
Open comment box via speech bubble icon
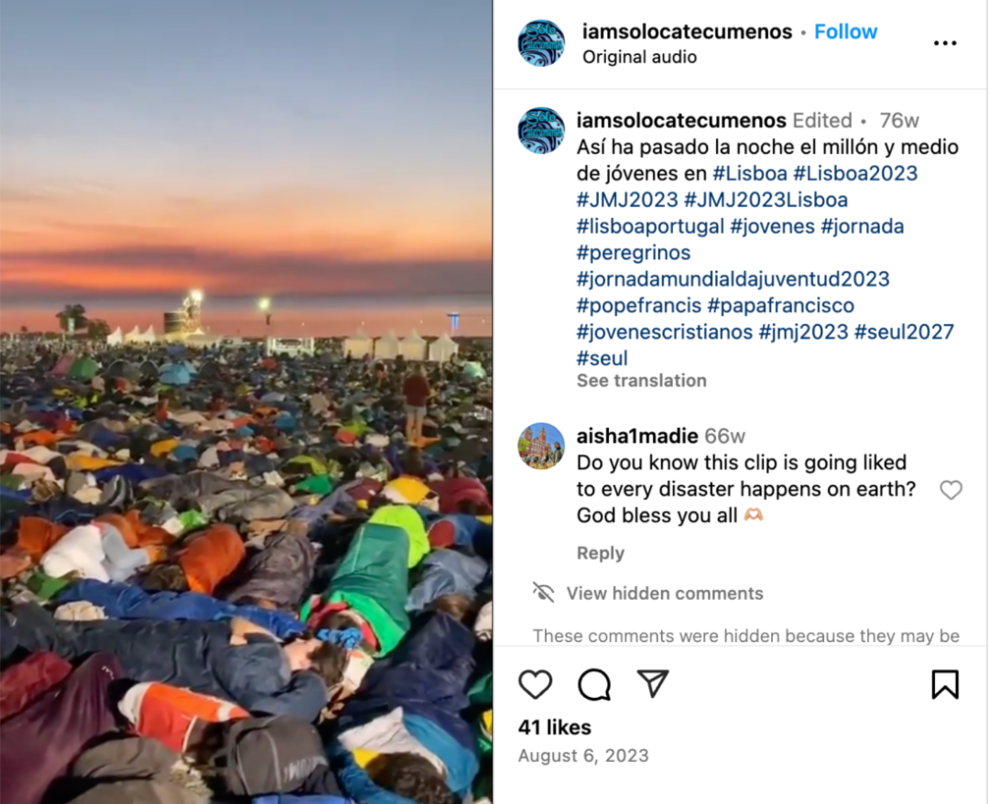594,684
